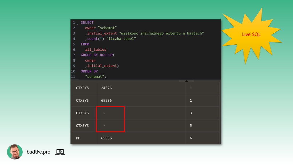Click the CTXSYS cell in the 24576 row

coord(82,88)
